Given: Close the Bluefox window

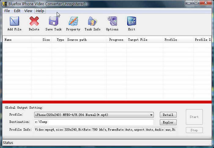Looking at the screenshot, I should (x=206, y=3).
